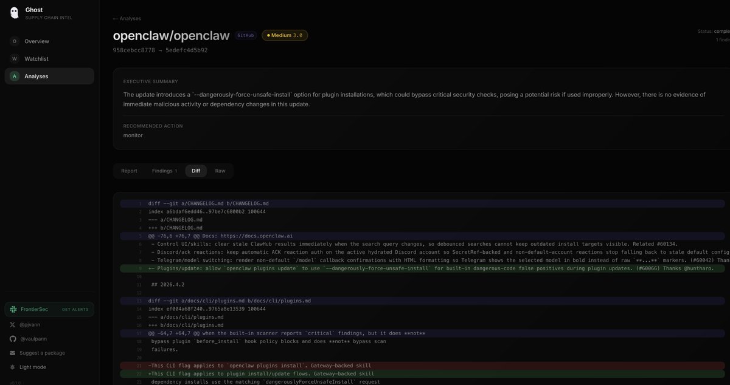Click the commit hash range 958cebcc8778 → 5edefc4d5b92

[x=160, y=50]
